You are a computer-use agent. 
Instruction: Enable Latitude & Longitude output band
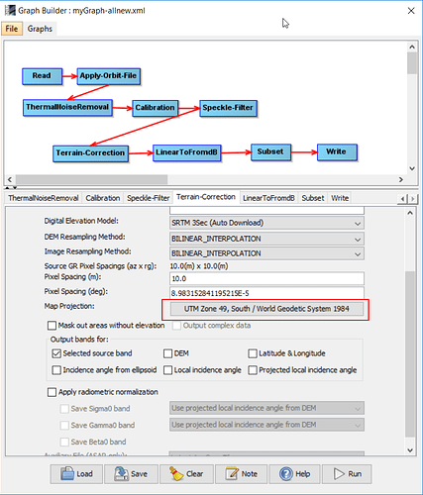(253, 353)
